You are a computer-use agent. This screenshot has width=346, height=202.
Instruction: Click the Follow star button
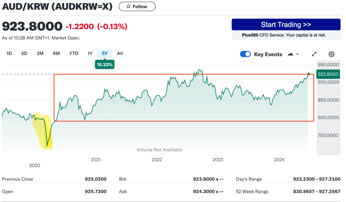pos(137,6)
